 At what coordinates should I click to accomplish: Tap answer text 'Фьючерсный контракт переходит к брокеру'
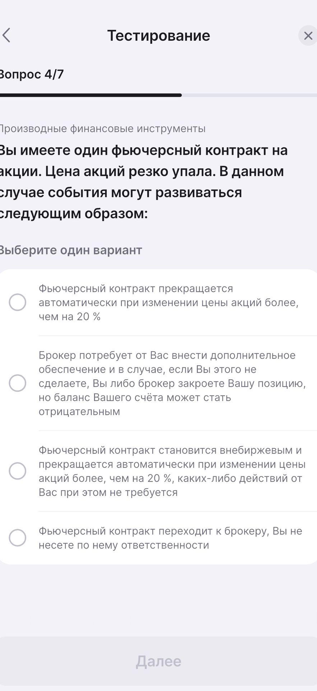pyautogui.click(x=154, y=531)
